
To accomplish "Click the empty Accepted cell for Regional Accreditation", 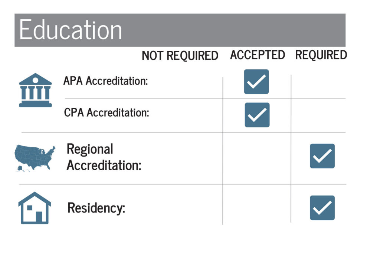I will tap(257, 158).
